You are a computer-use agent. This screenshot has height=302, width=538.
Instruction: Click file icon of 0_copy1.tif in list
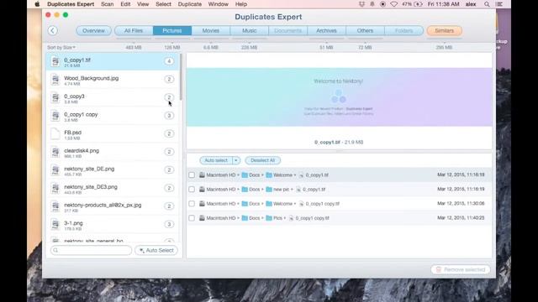click(55, 61)
